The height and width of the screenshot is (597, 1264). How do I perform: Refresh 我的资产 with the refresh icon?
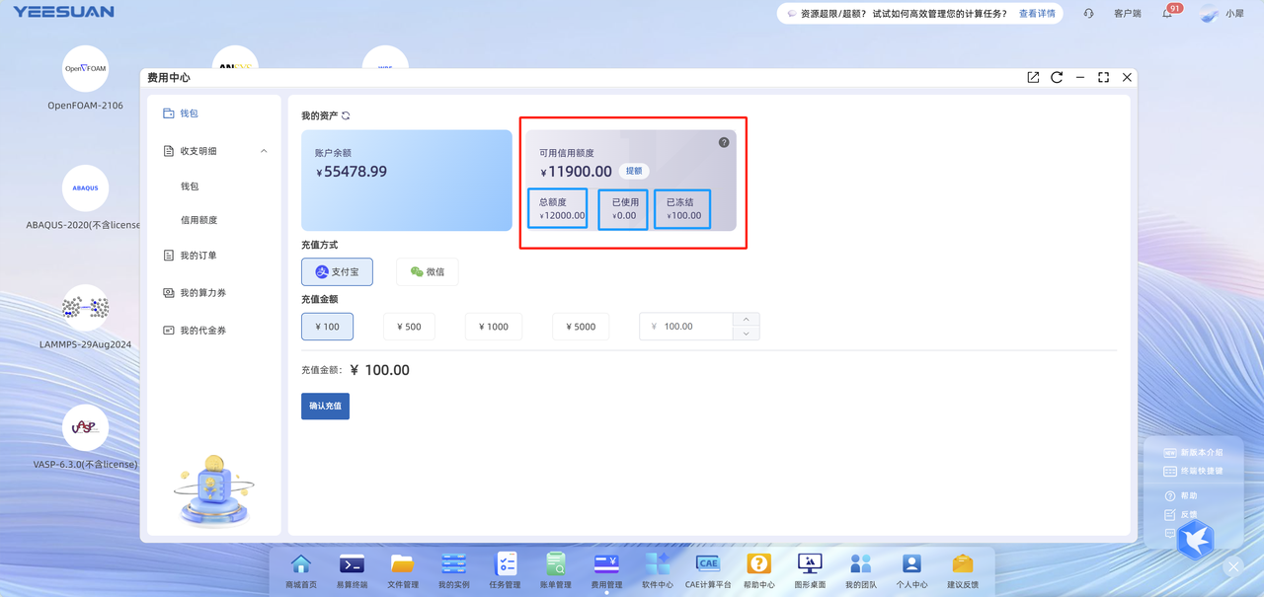[346, 115]
